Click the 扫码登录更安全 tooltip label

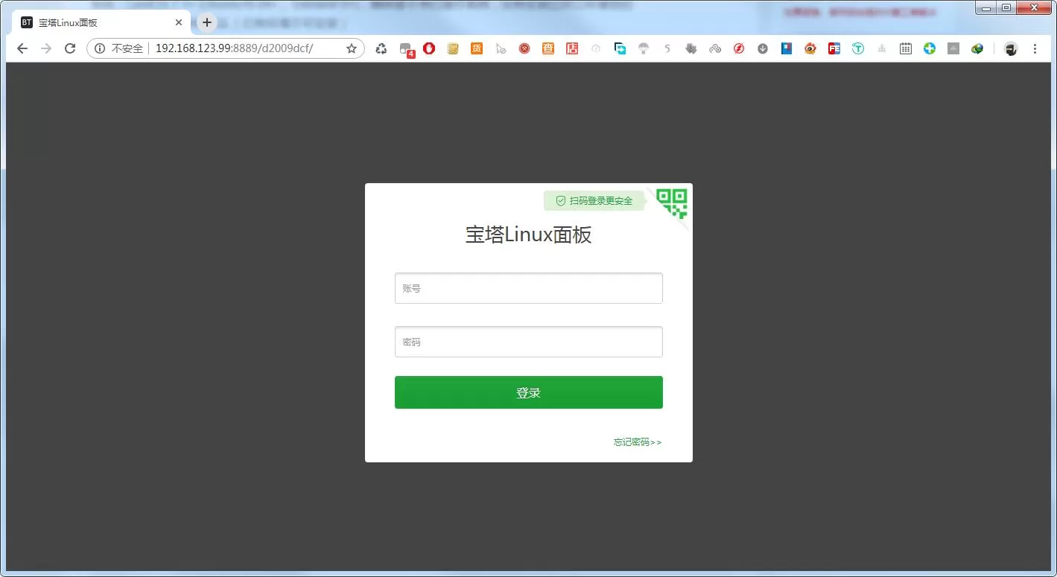[594, 201]
